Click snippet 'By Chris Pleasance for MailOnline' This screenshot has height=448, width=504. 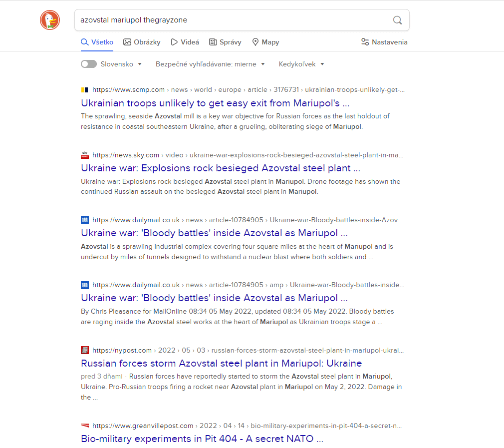point(237,317)
